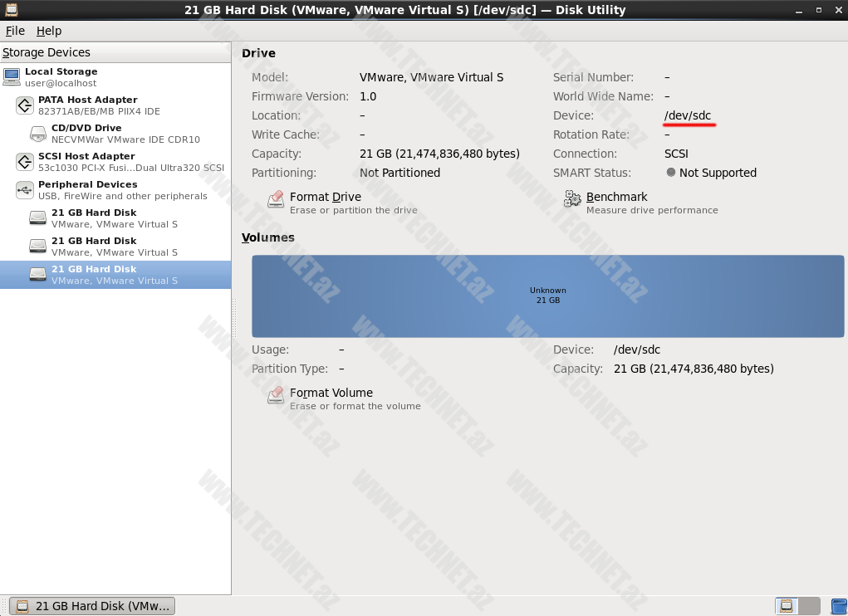Click the Local Storage computer icon
Image resolution: width=848 pixels, height=616 pixels.
[x=12, y=77]
